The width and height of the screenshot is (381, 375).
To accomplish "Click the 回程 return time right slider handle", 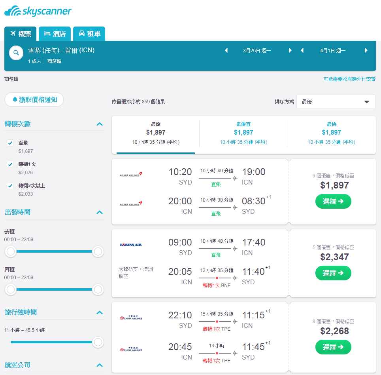I will pos(98,289).
